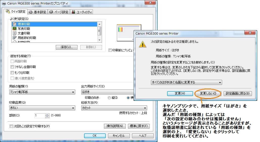Click the 基本設定 tab icon
This screenshot has height=142, width=260.
click(31, 12)
